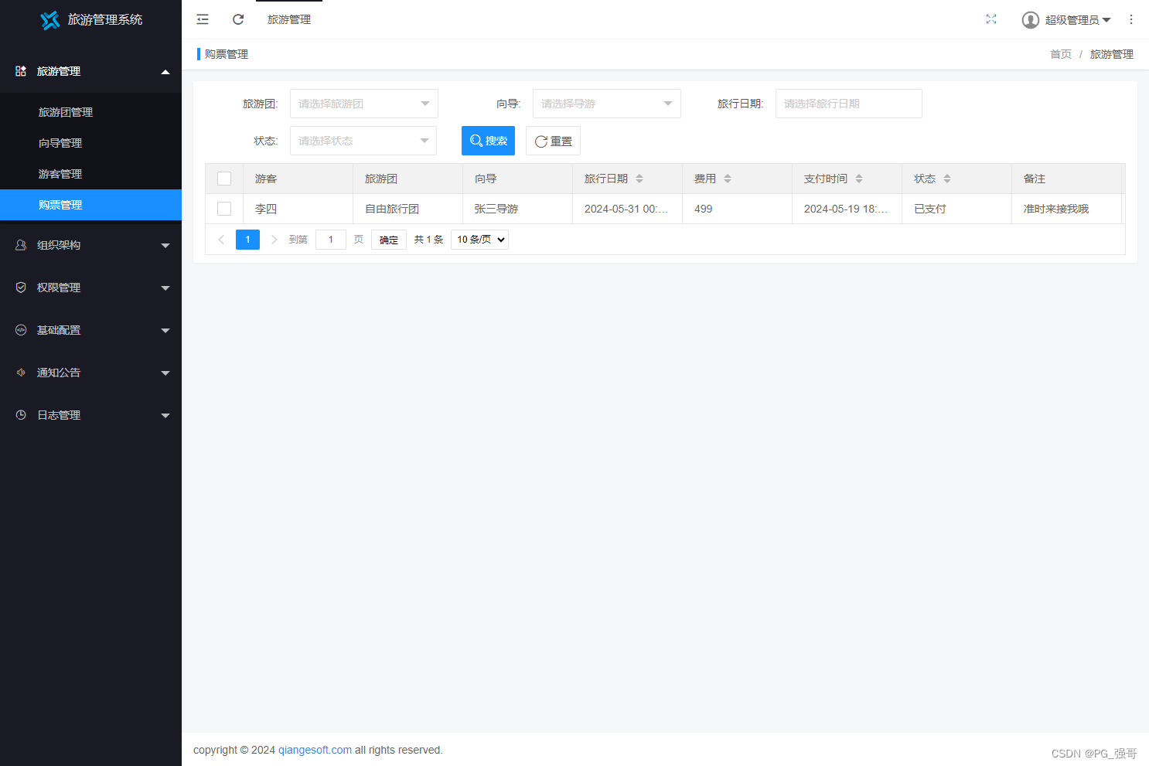Open 向导管理 in the sidebar
This screenshot has height=766, width=1149.
coord(90,143)
